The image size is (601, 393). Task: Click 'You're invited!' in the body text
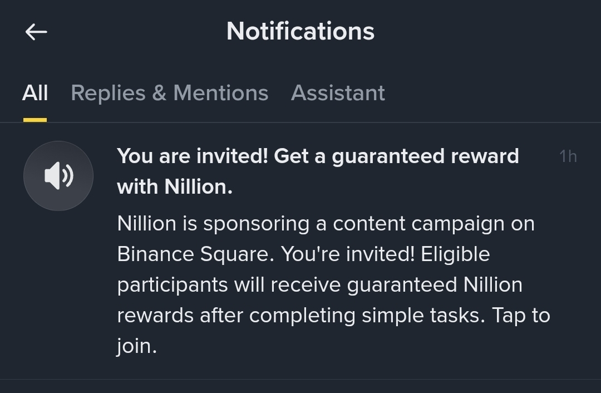pos(348,254)
